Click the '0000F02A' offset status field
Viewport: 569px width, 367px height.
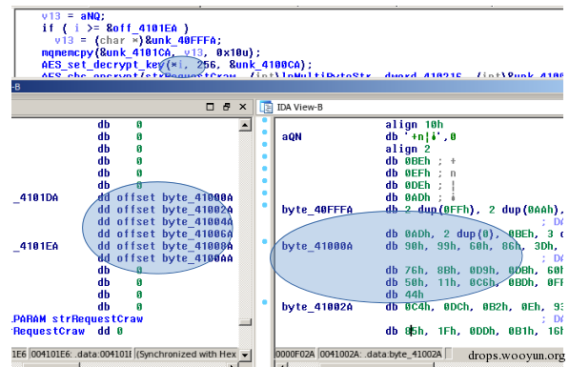point(295,354)
